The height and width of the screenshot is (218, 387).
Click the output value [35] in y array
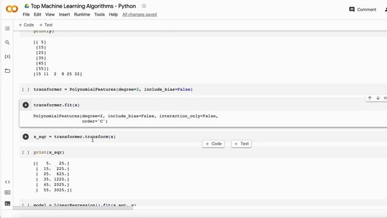(41, 58)
